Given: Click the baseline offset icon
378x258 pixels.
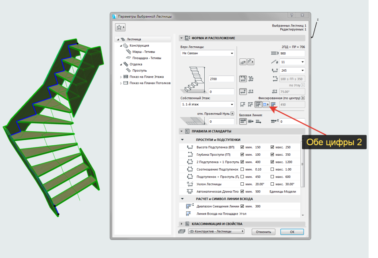Looking at the screenshot, I should pyautogui.click(x=275, y=121).
